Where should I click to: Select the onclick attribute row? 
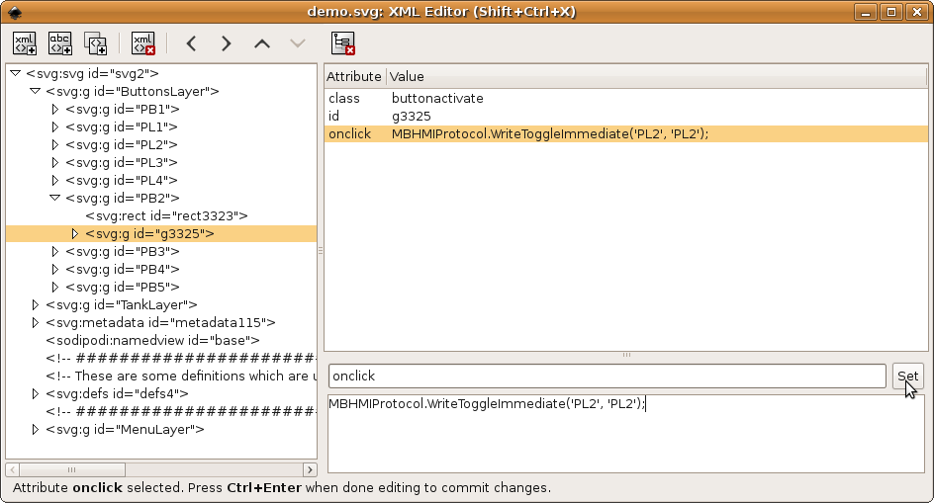click(x=626, y=134)
